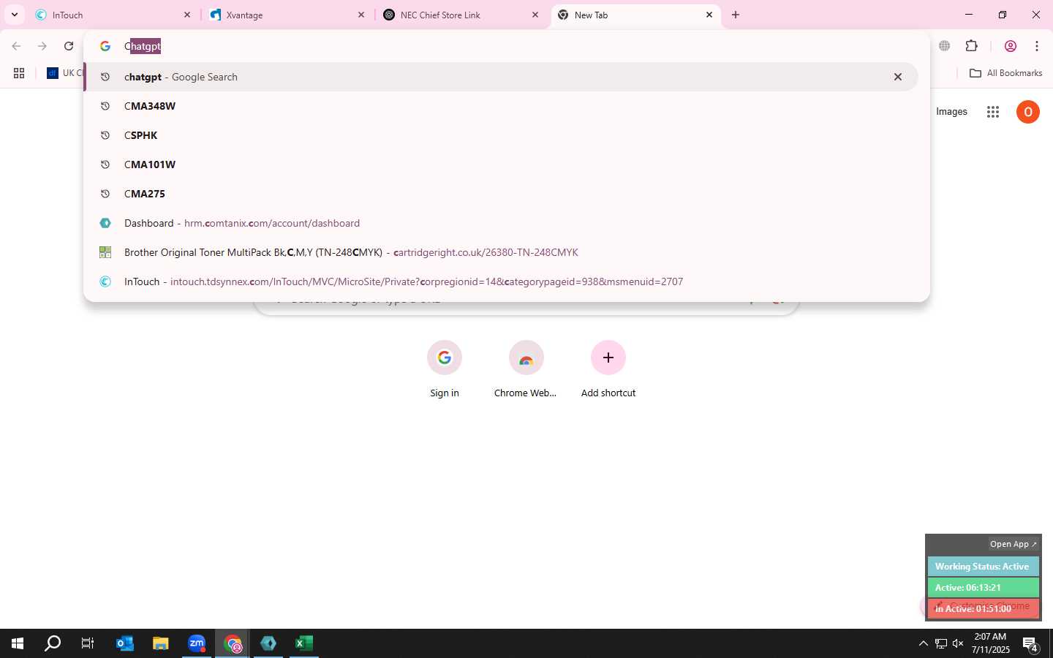
Task: Select the New Tab tab
Action: tap(635, 15)
